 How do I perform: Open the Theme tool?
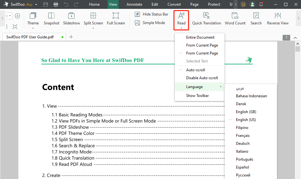[x=33, y=19]
